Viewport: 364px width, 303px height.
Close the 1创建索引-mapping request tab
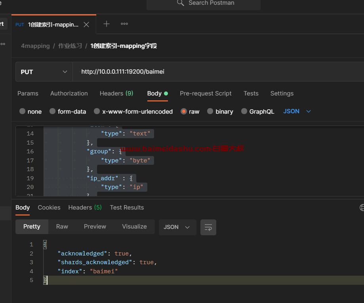86,25
